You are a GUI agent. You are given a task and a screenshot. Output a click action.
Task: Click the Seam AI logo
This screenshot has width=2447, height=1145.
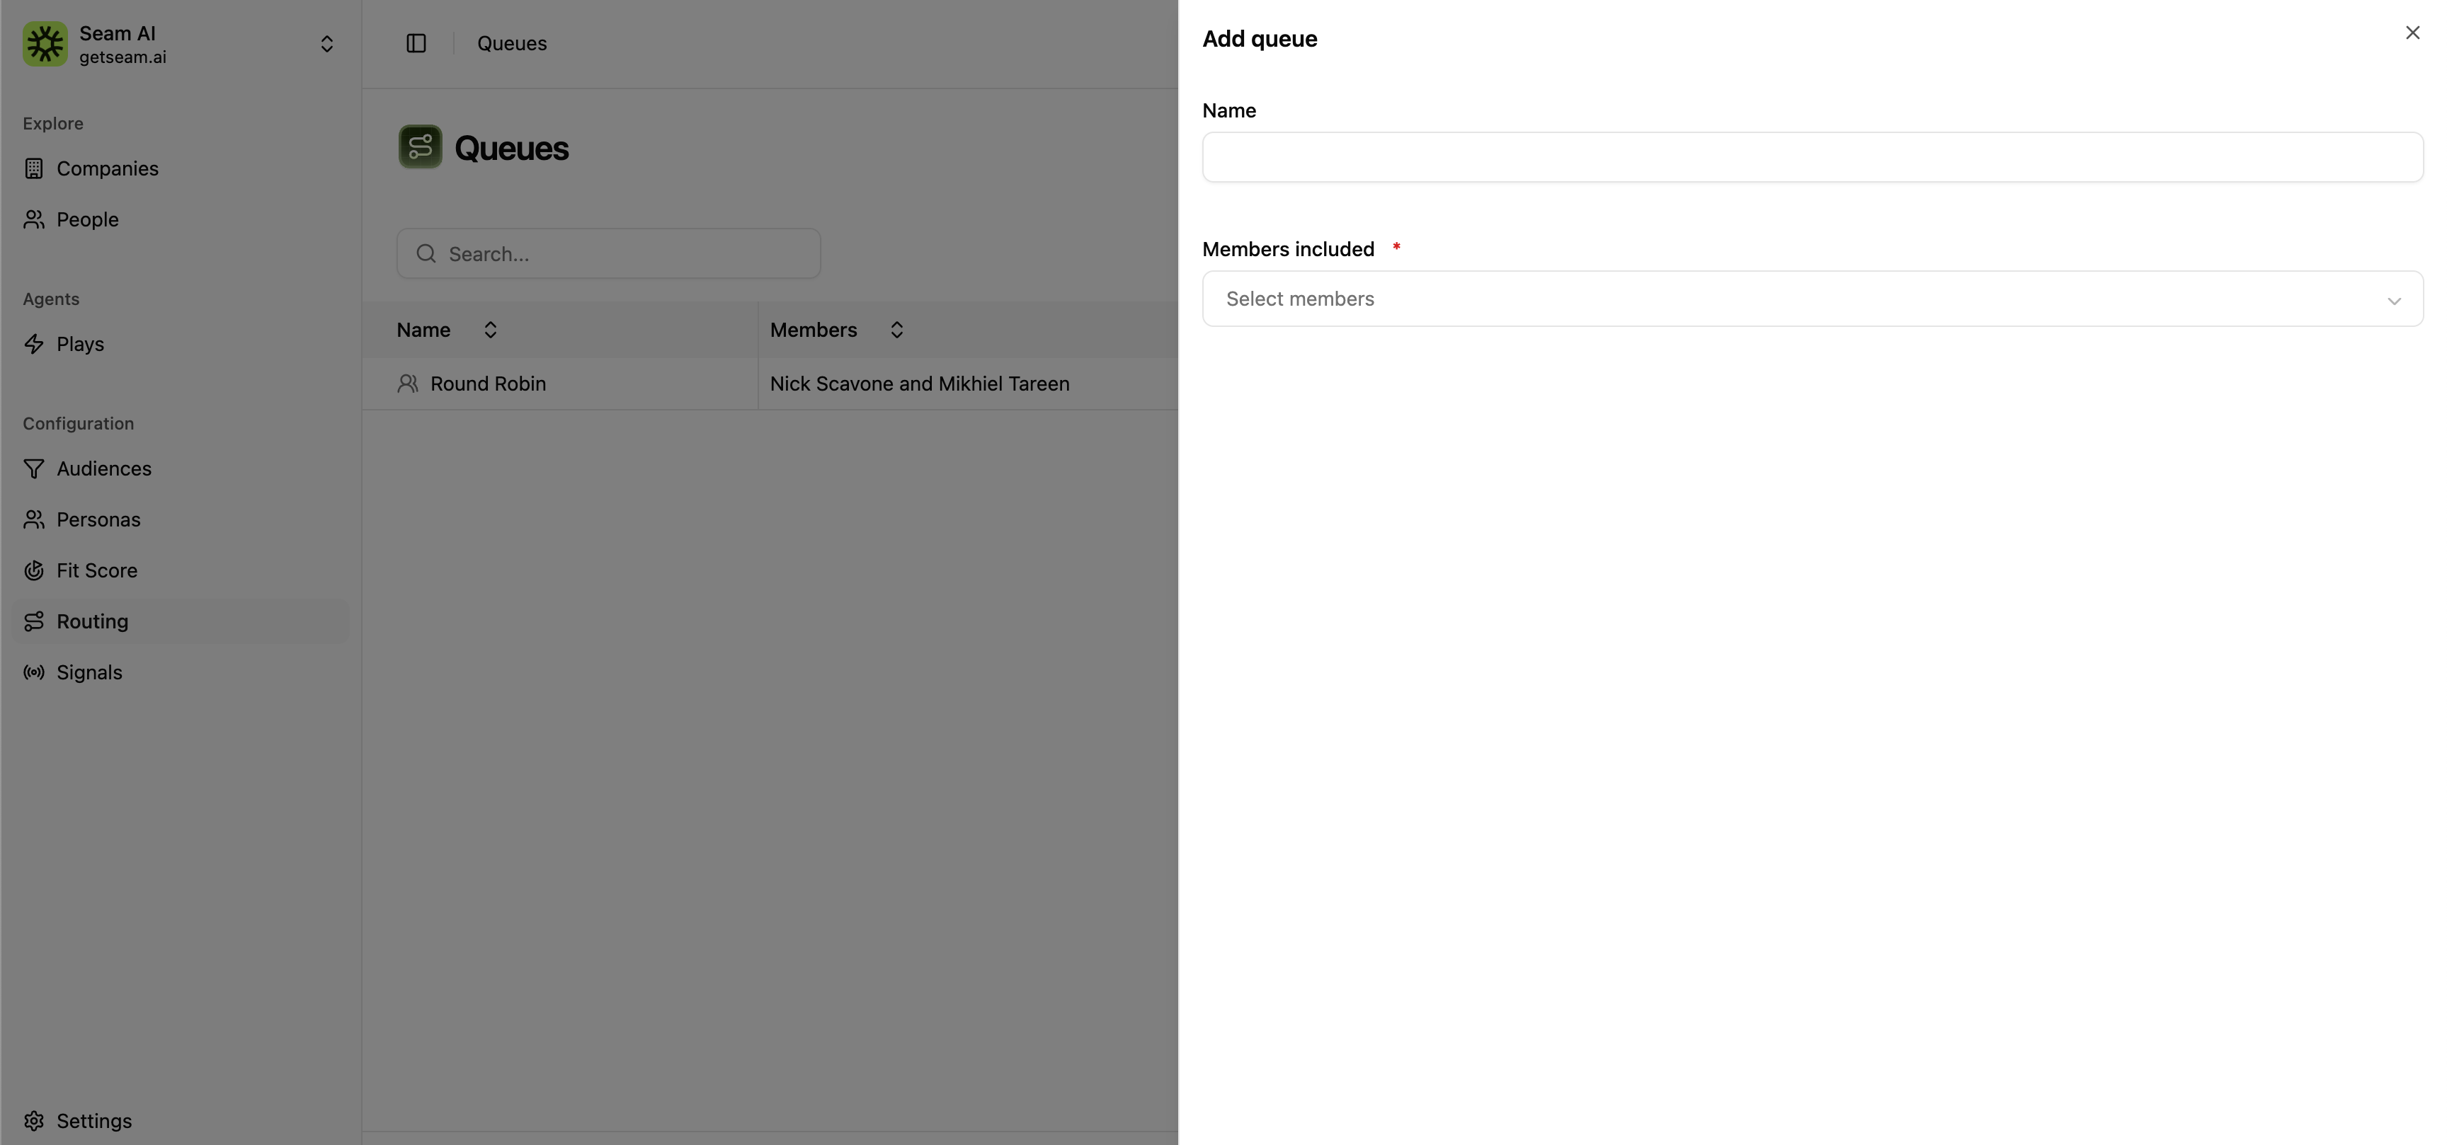point(45,44)
